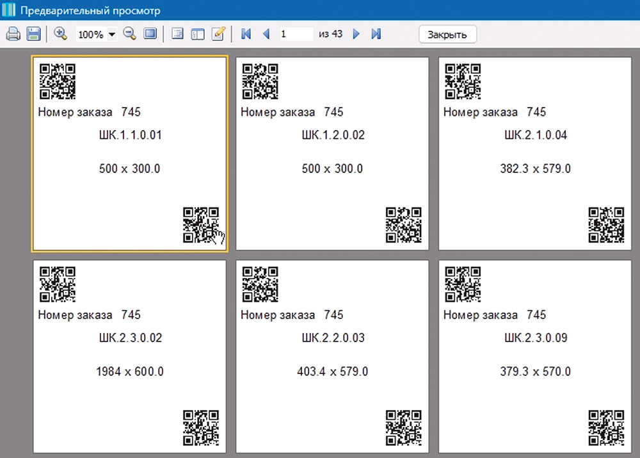Select the label ШК.1.2.0.02
Screen dimensions: 640x458
332,153
